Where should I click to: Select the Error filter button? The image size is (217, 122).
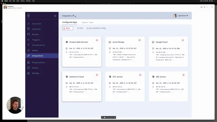tap(67, 28)
